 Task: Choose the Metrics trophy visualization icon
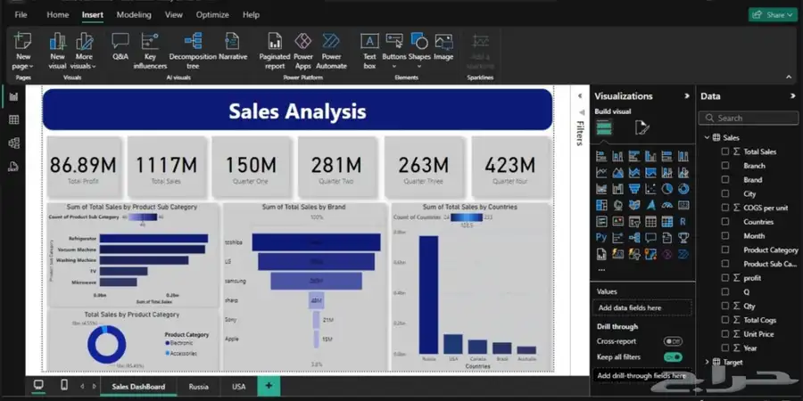(x=683, y=237)
